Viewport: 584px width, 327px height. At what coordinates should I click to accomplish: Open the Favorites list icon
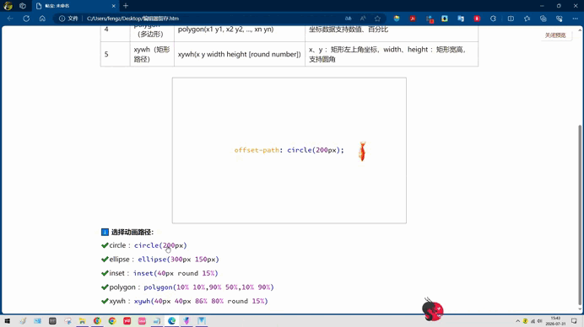click(x=527, y=19)
